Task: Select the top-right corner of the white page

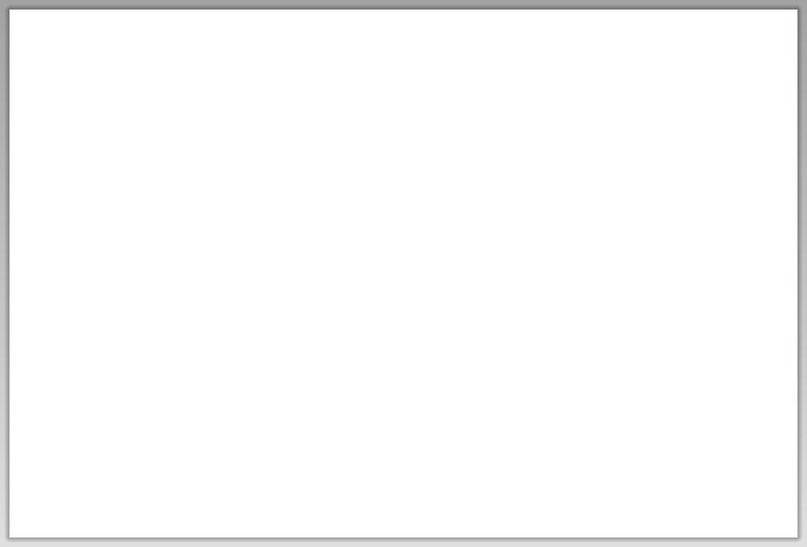Action: 797,10
